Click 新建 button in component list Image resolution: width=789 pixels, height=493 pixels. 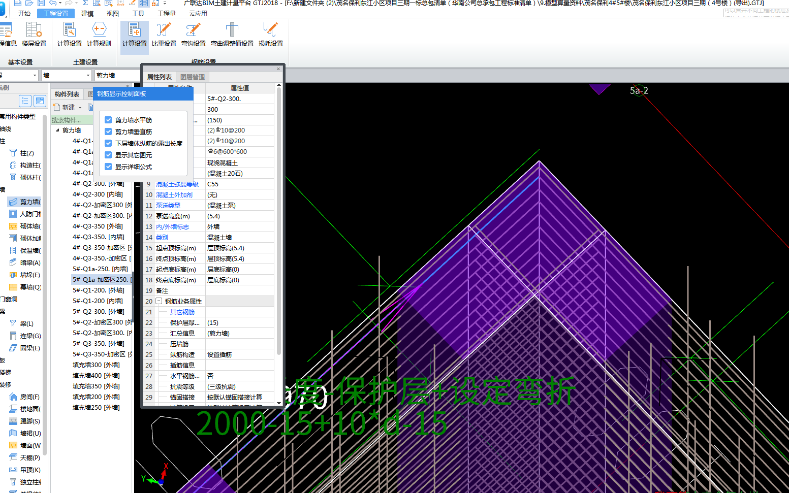[x=64, y=108]
